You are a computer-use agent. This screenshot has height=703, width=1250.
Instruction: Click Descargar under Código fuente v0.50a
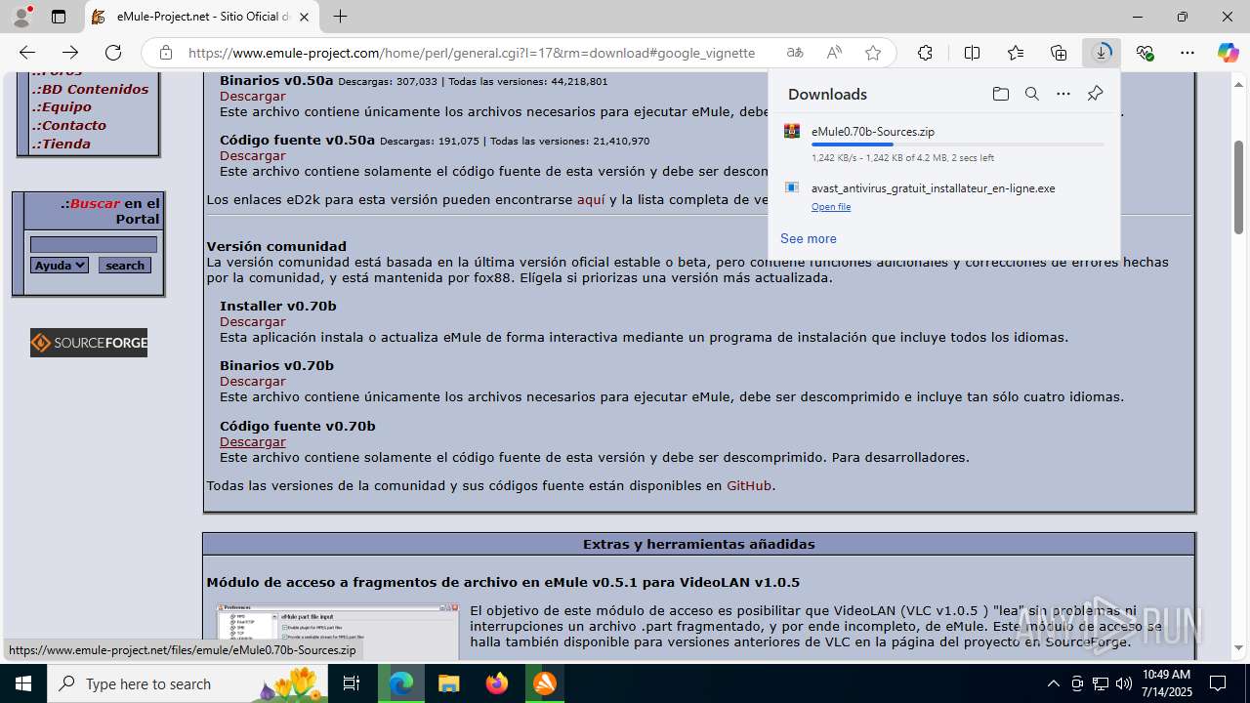click(x=253, y=155)
